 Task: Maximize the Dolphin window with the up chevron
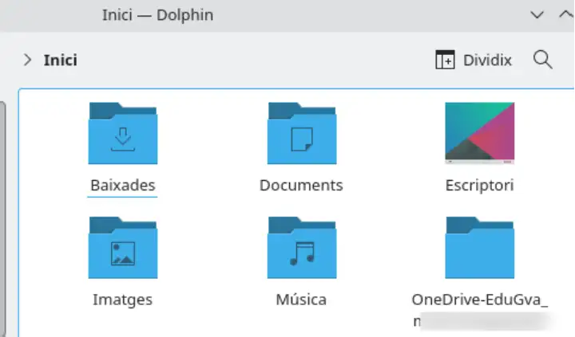pyautogui.click(x=562, y=14)
